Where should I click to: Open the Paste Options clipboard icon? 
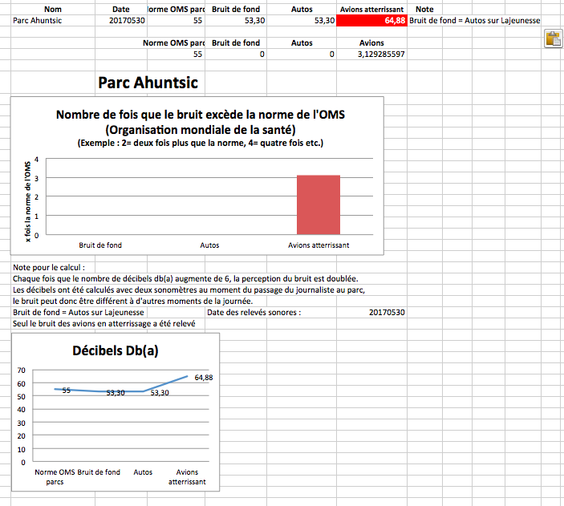tap(553, 39)
